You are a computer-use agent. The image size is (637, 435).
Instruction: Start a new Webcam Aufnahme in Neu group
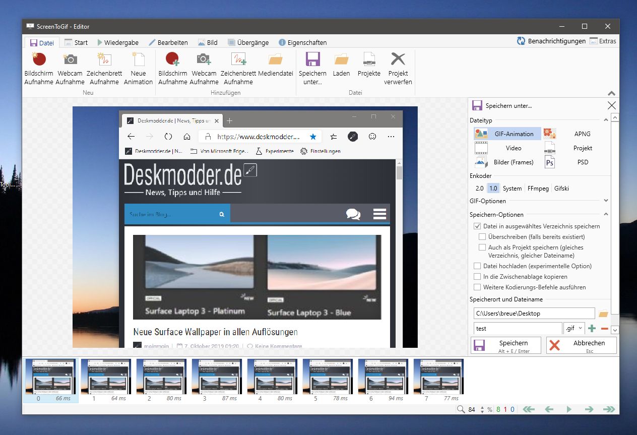[70, 69]
